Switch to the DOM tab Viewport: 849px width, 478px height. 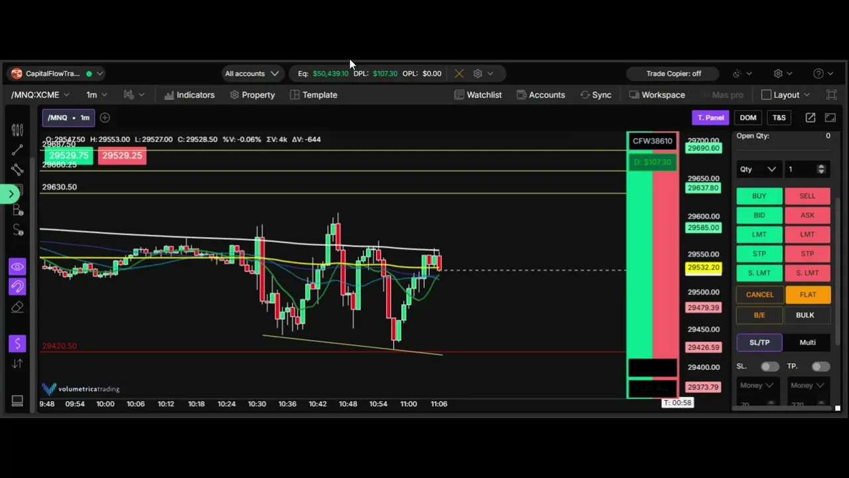748,118
